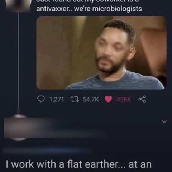Click the blurred "replying to" line above reply text
The image size is (172, 172).
coord(48,150)
